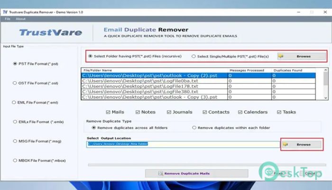Click Messages Processed column header
The width and height of the screenshot is (332, 190).
click(x=249, y=70)
